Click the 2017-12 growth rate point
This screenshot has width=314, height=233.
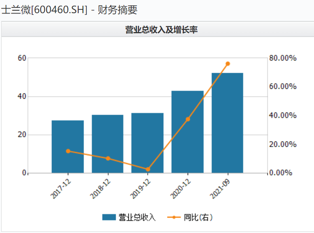pos(68,151)
